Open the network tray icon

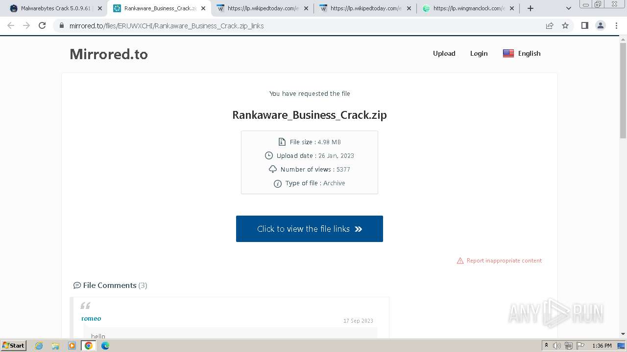pos(568,346)
